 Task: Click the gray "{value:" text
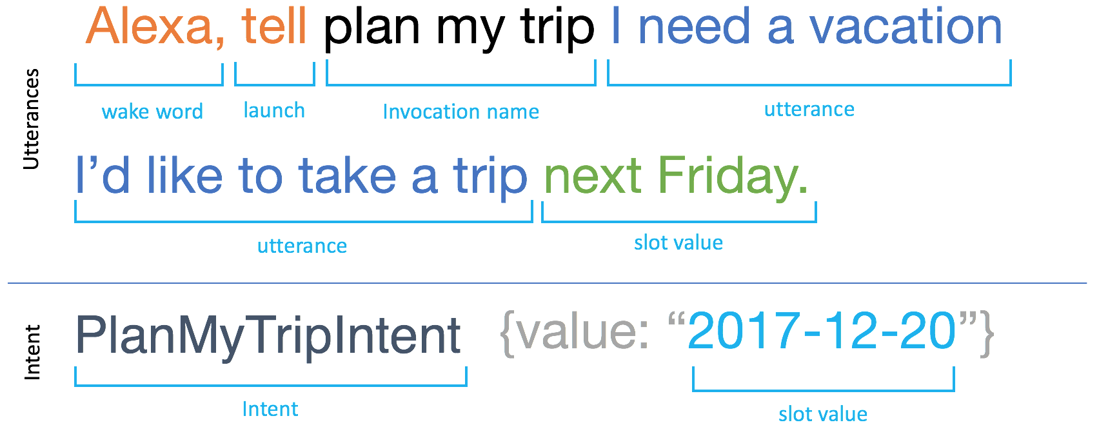tap(575, 332)
